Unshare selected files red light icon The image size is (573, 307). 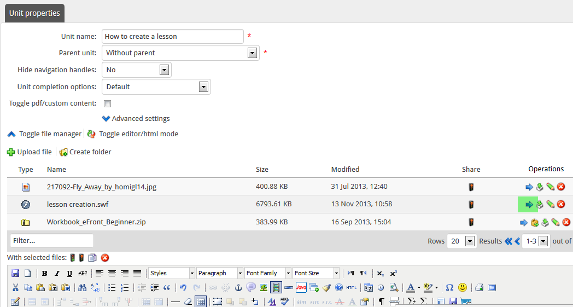(x=81, y=258)
